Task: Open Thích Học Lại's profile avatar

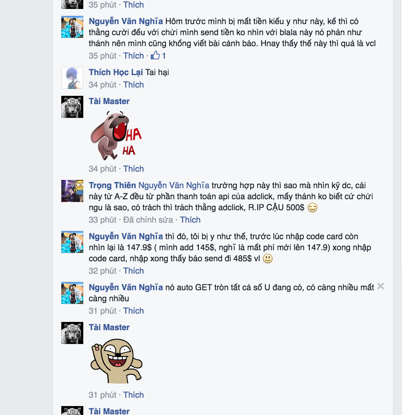Action: (72, 78)
